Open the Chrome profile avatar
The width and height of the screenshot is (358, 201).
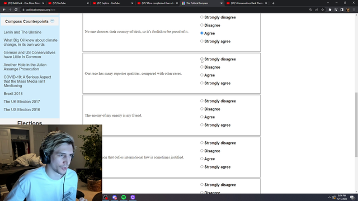pos(348,10)
